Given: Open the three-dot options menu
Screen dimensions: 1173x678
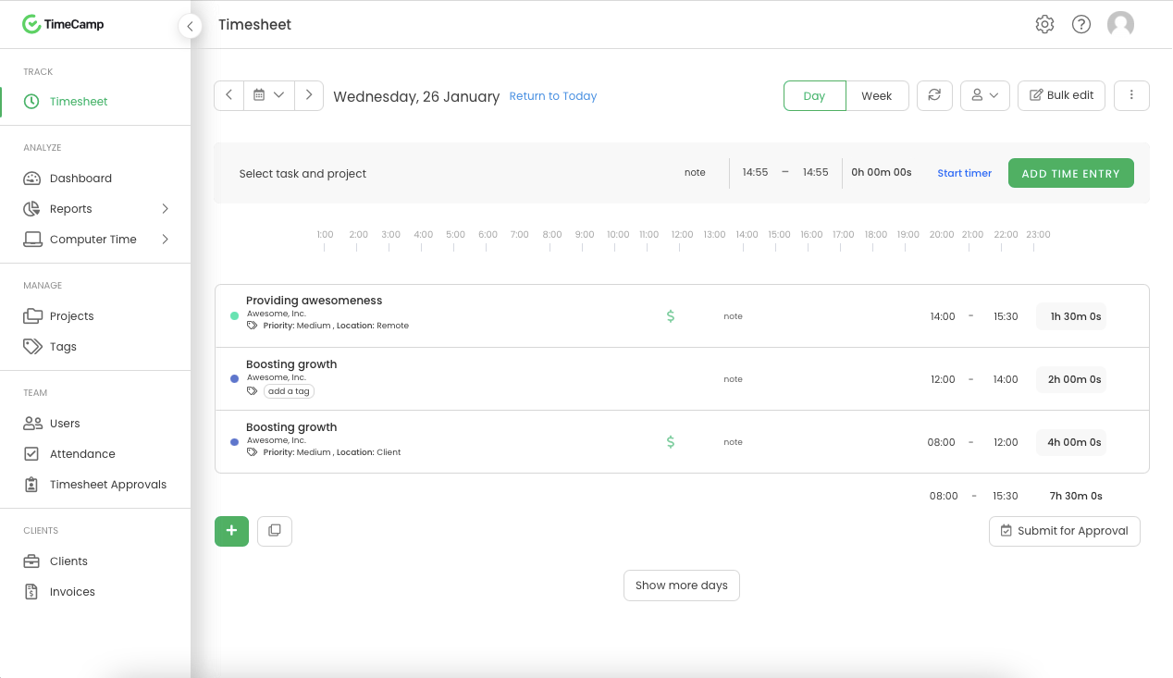Looking at the screenshot, I should tap(1131, 95).
